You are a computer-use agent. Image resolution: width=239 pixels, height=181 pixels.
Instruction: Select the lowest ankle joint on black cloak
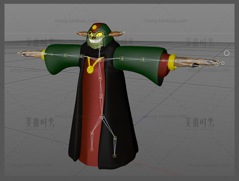[x=114, y=156]
